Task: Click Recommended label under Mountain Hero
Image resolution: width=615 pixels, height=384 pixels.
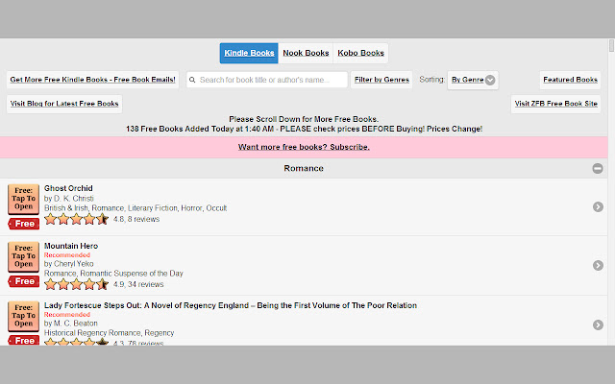Action: click(x=67, y=255)
